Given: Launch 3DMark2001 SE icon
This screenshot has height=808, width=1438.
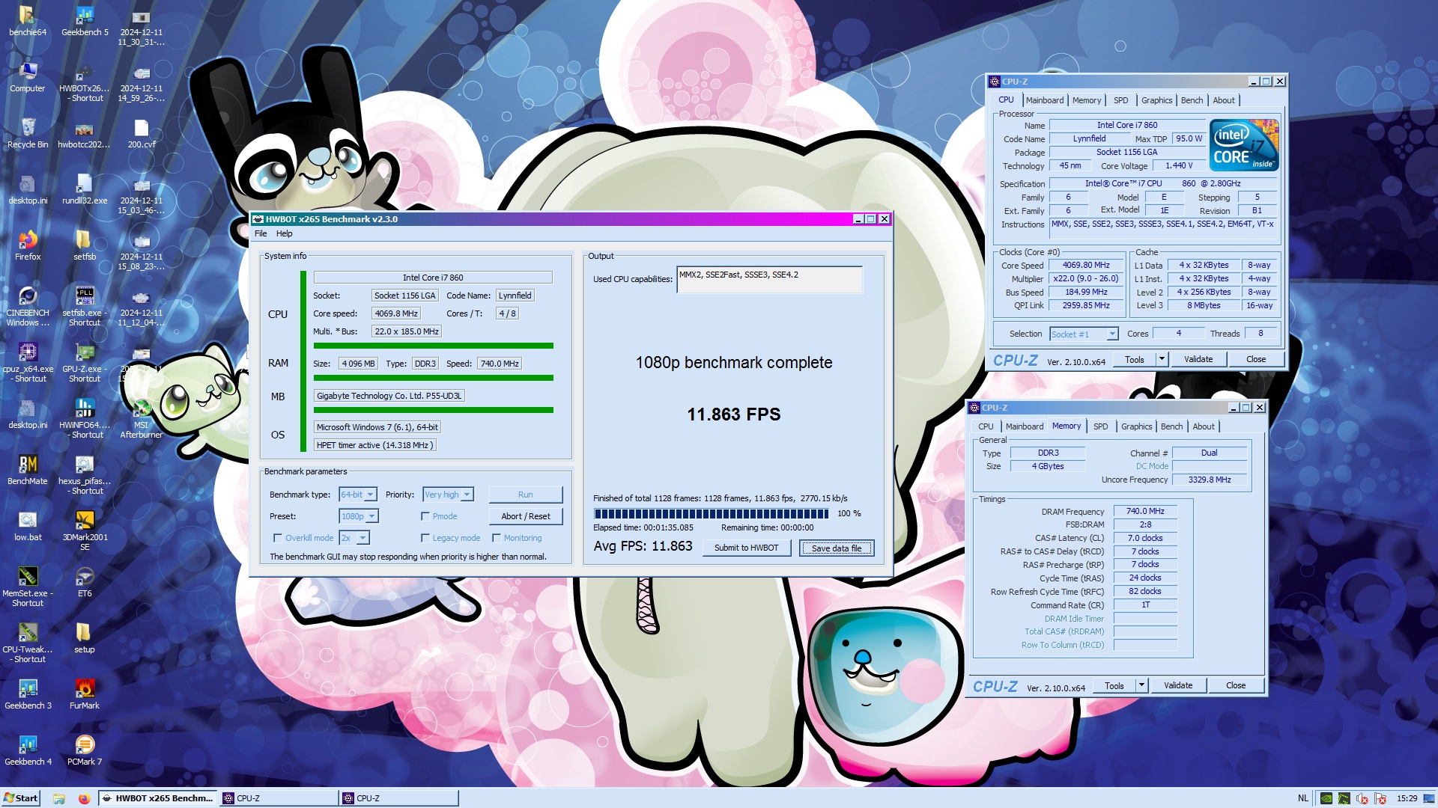Looking at the screenshot, I should [x=85, y=530].
